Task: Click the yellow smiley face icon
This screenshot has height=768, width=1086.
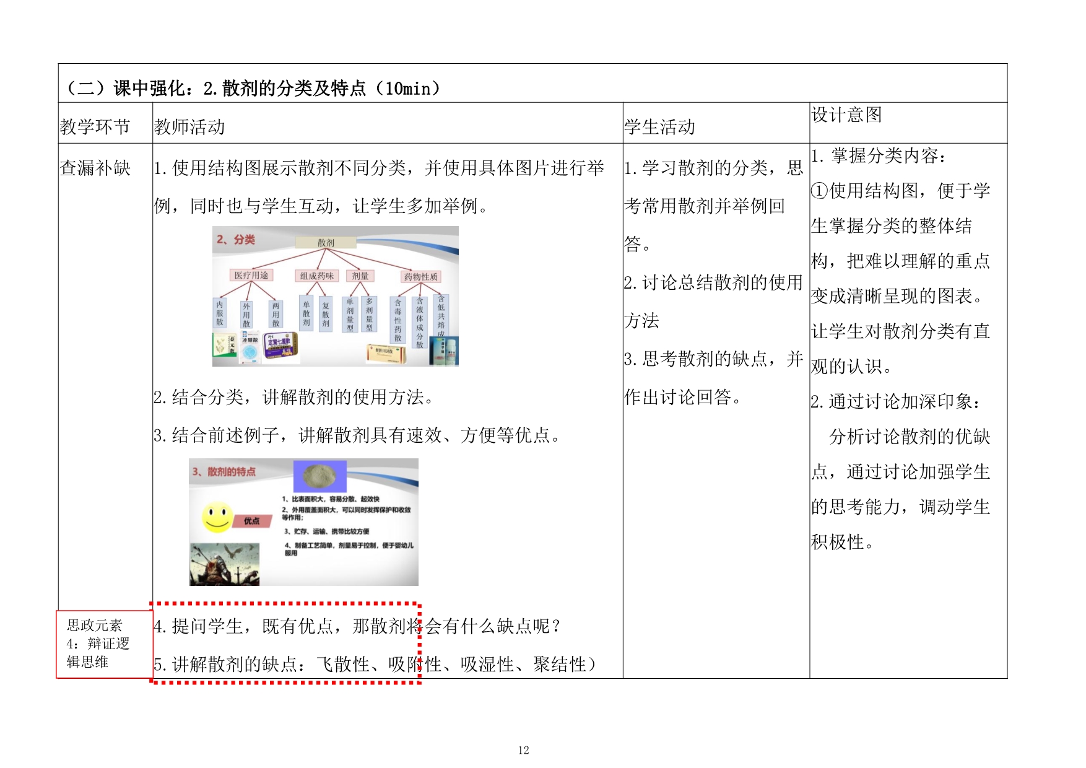Action: click(217, 517)
